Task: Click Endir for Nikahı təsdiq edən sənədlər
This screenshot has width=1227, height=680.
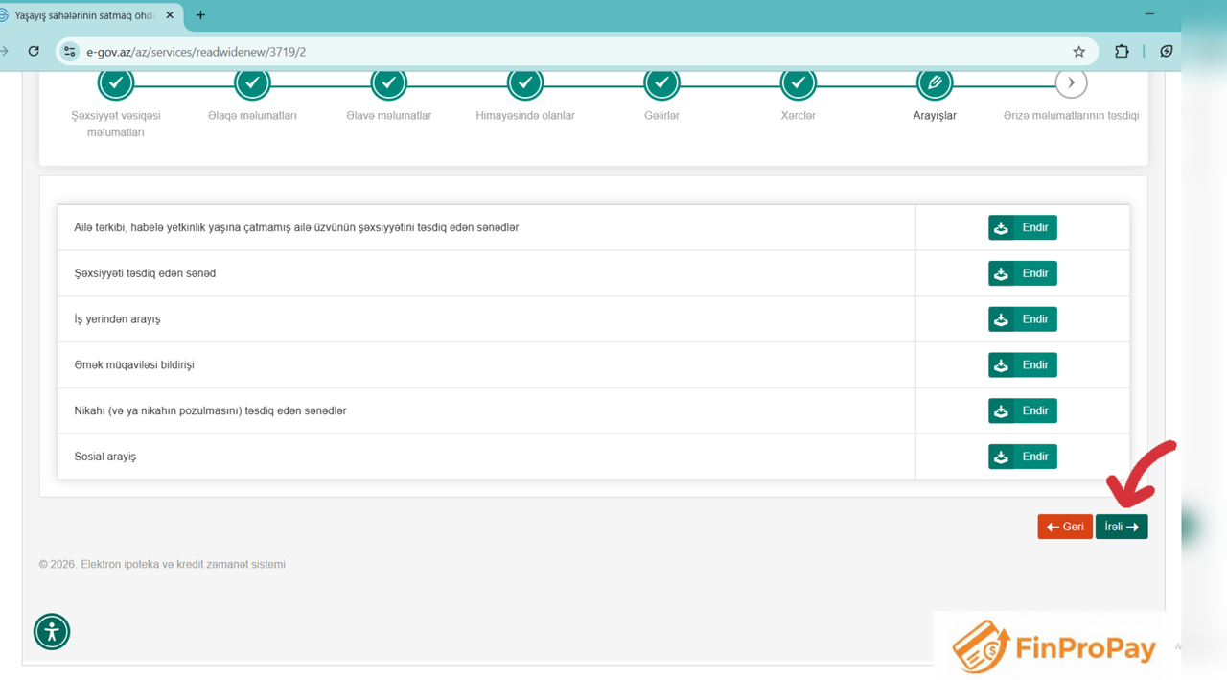Action: (1023, 410)
